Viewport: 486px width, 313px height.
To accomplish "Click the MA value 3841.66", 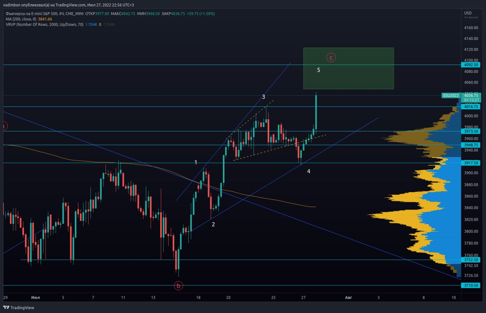I will point(45,19).
